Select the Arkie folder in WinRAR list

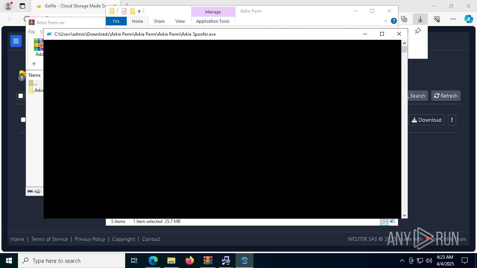point(36,90)
